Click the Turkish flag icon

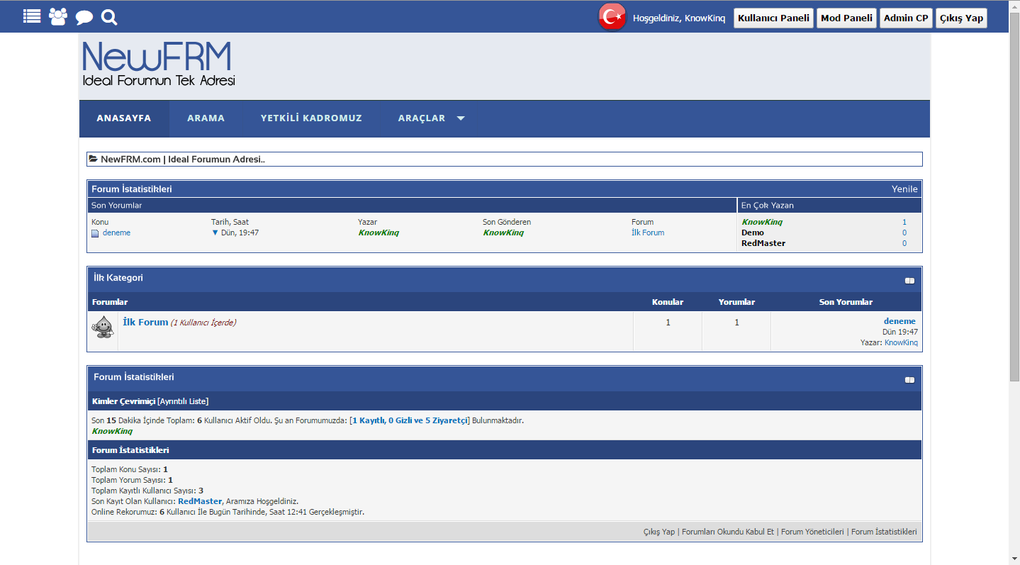pyautogui.click(x=612, y=17)
